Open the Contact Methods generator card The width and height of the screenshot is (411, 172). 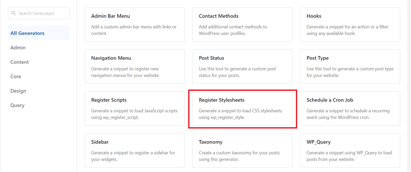click(x=242, y=24)
